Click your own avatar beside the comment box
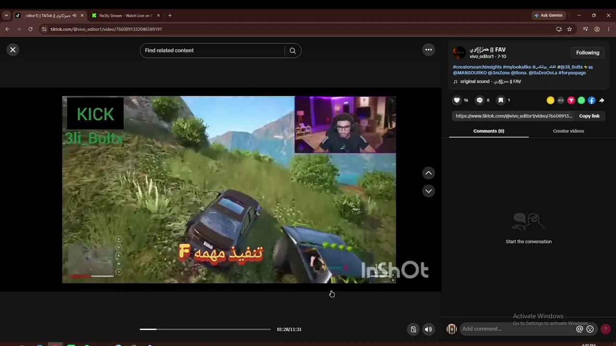 [x=451, y=329]
